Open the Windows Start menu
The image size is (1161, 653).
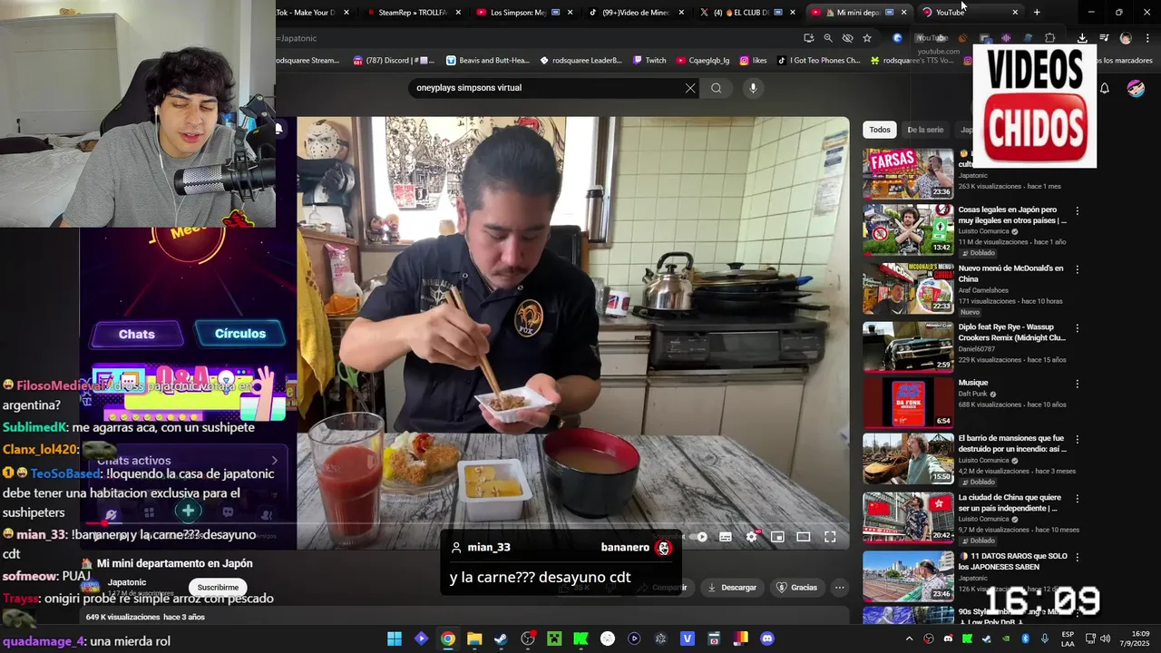[395, 638]
